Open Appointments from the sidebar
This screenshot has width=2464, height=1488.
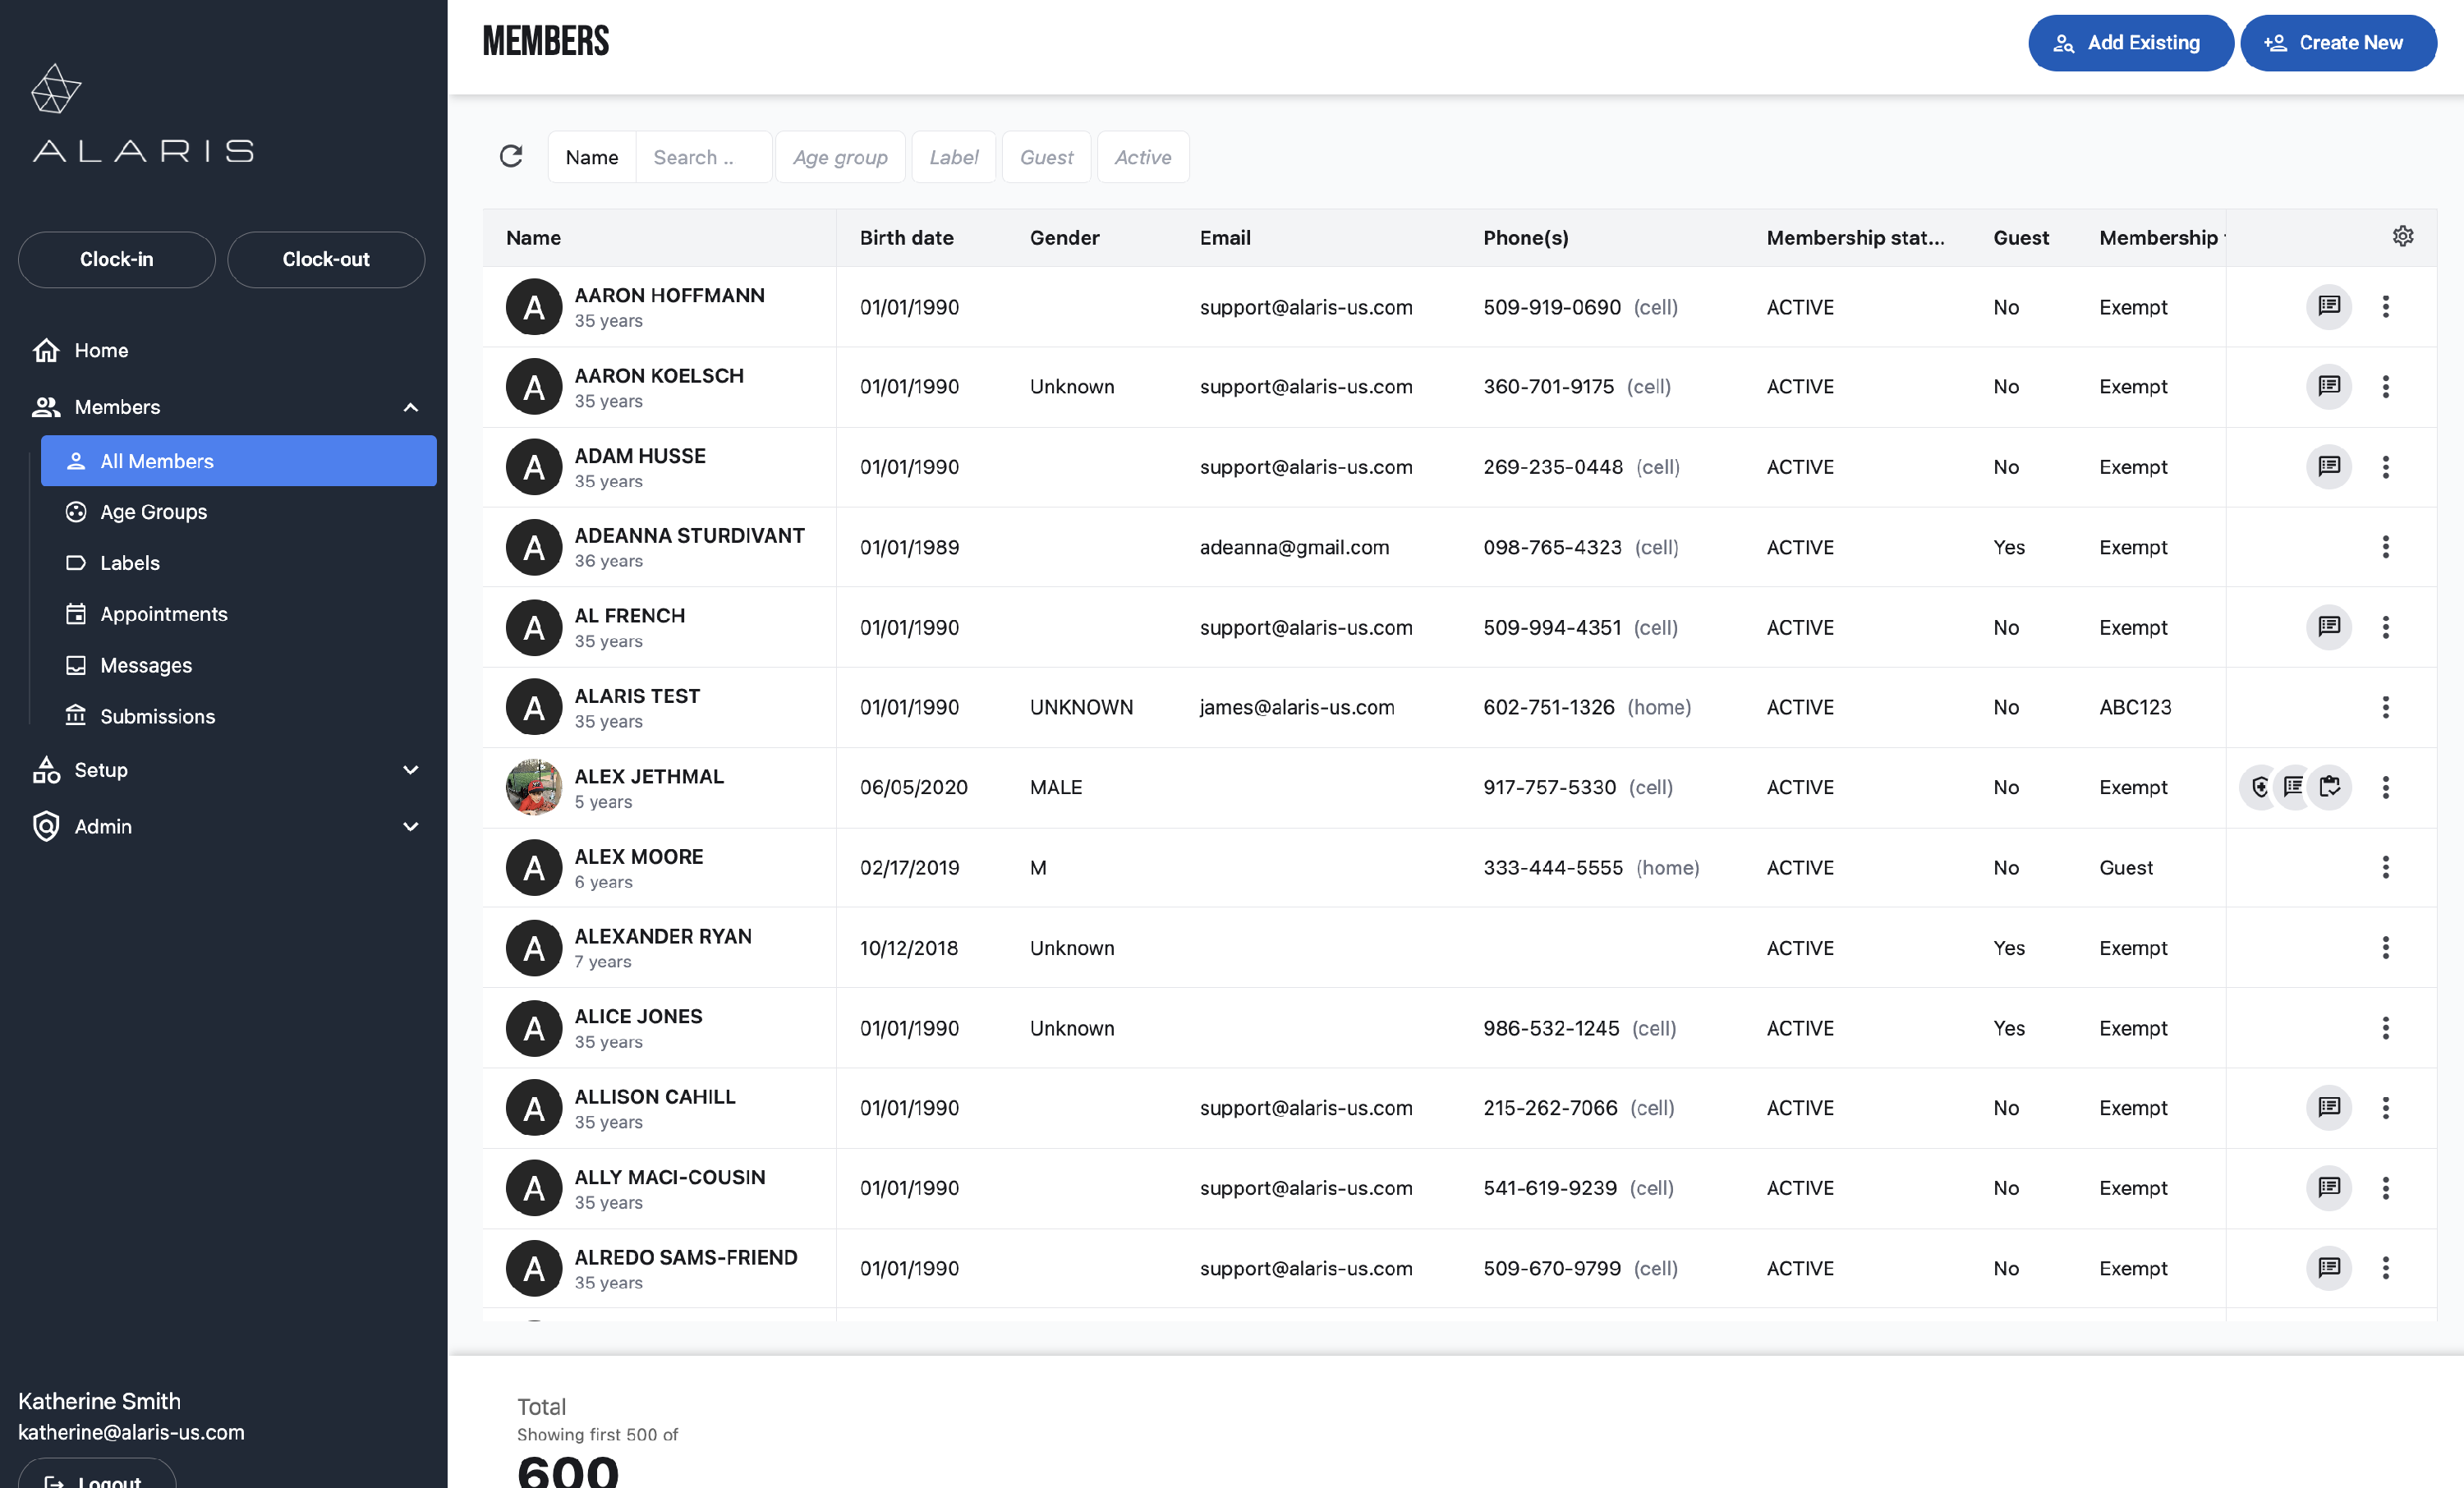[163, 614]
